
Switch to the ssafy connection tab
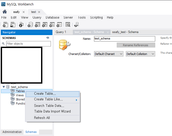pyautogui.click(x=16, y=12)
